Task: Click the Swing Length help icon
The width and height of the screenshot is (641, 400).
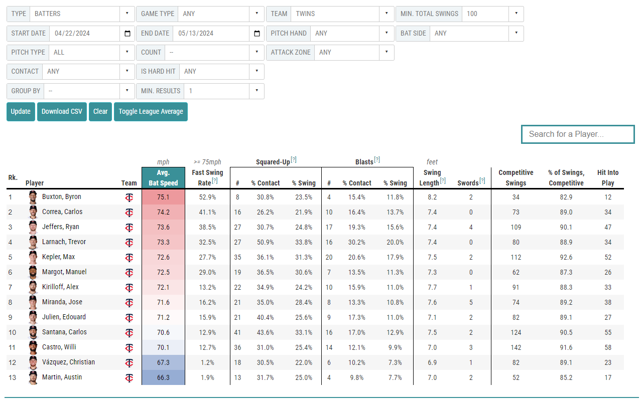Action: [x=443, y=181]
